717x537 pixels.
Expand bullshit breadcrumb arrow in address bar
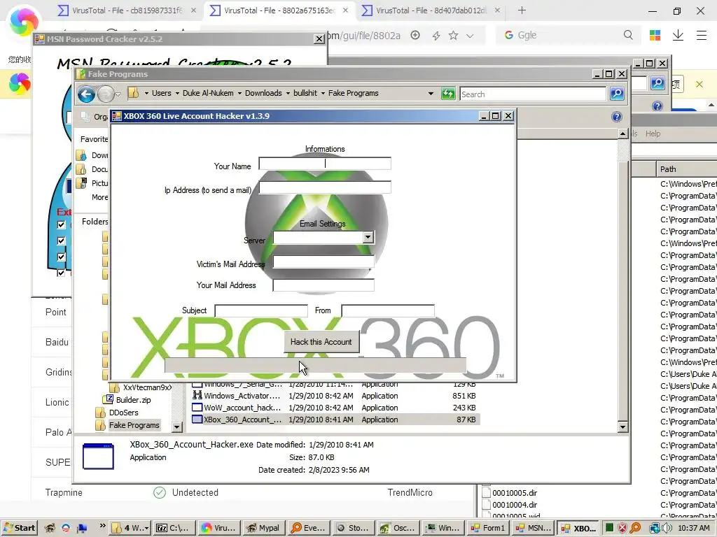pos(323,94)
